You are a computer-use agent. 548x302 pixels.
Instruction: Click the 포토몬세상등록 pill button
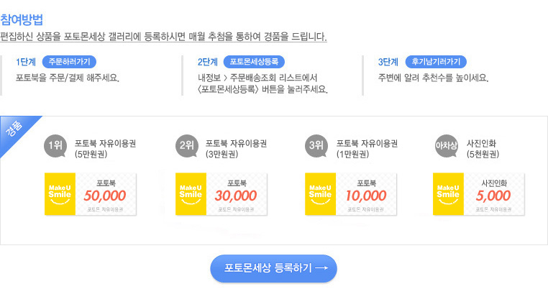click(x=254, y=62)
